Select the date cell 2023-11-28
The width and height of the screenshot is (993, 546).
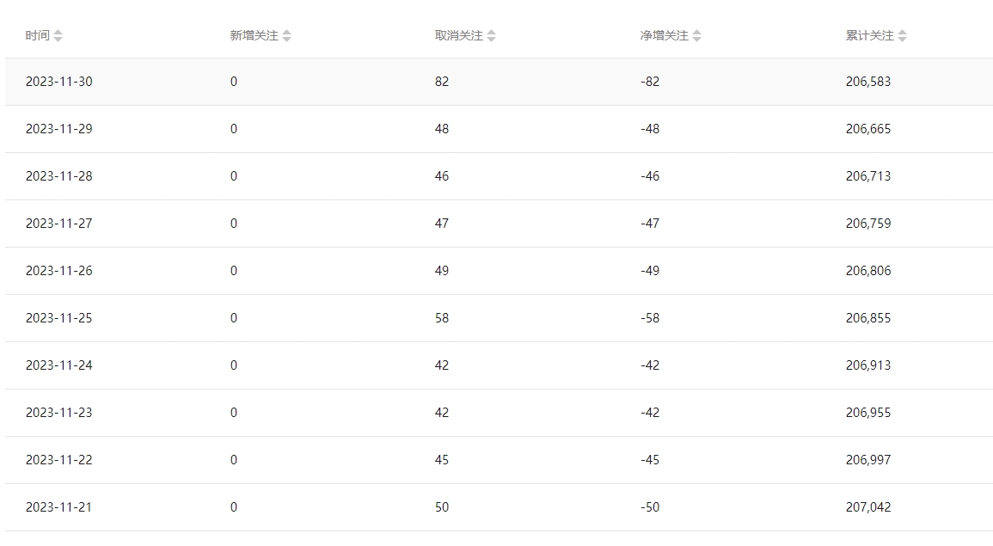coord(59,176)
